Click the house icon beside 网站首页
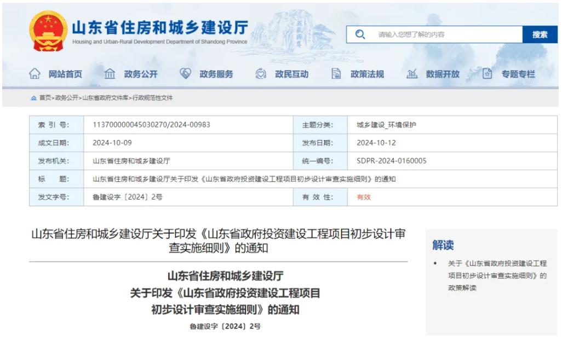 pyautogui.click(x=35, y=74)
